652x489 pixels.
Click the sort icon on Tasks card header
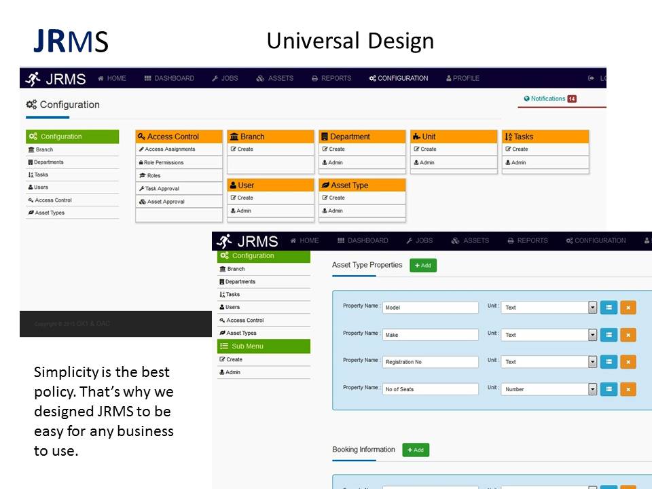508,137
